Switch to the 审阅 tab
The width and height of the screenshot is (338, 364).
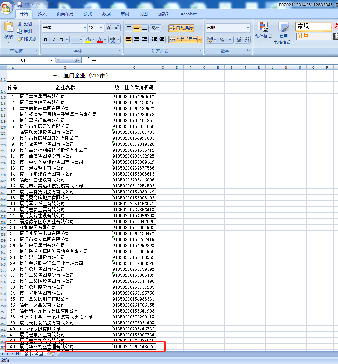coord(125,14)
